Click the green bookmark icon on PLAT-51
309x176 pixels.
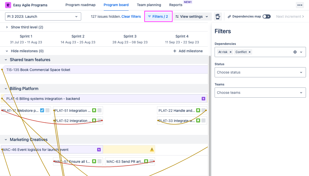(94, 111)
